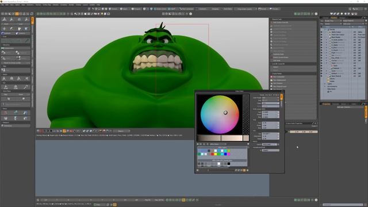
Task: Click the orange icon at the timeline's bottom-left
Action: [x=115, y=205]
